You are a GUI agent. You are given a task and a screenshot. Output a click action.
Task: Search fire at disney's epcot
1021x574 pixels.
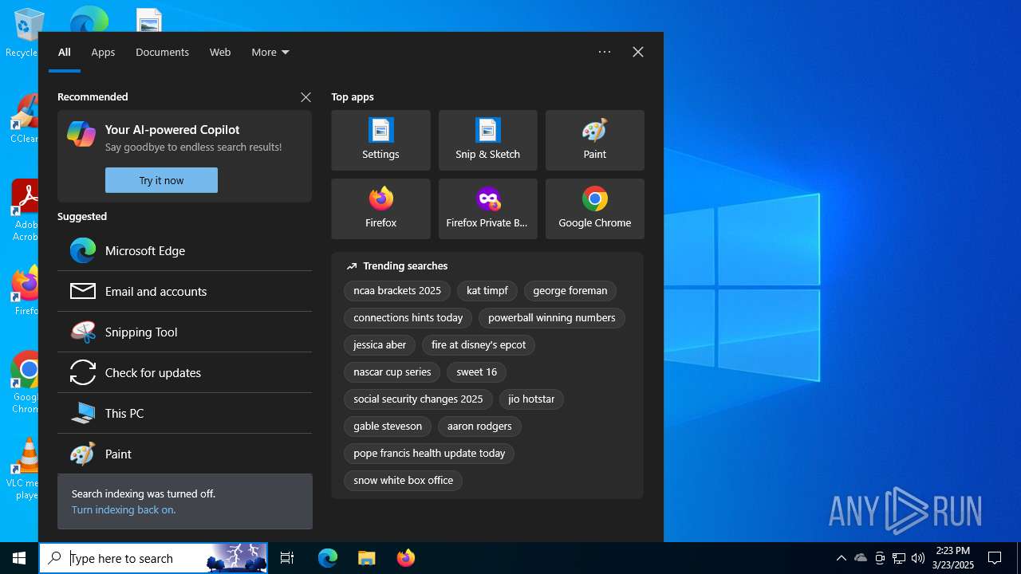[479, 345]
